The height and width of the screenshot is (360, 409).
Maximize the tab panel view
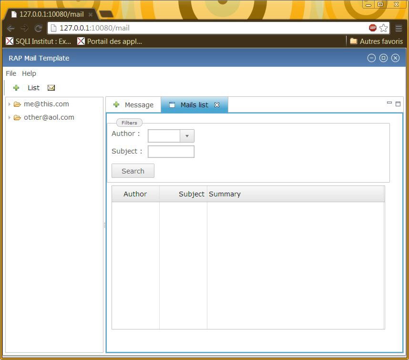tap(398, 103)
